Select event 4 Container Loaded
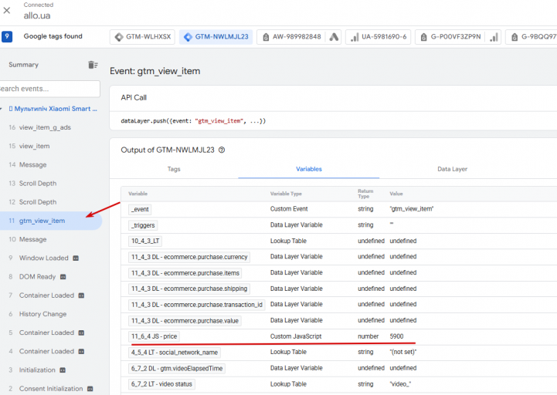557x395 pixels. pyautogui.click(x=51, y=351)
